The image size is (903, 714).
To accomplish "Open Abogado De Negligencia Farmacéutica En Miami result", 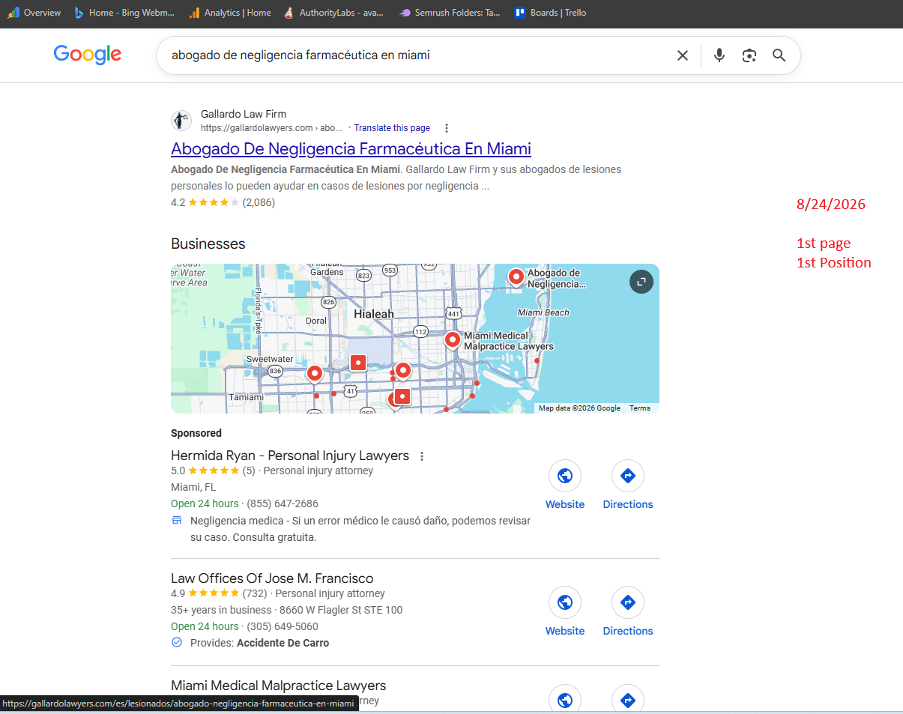I will pos(351,148).
